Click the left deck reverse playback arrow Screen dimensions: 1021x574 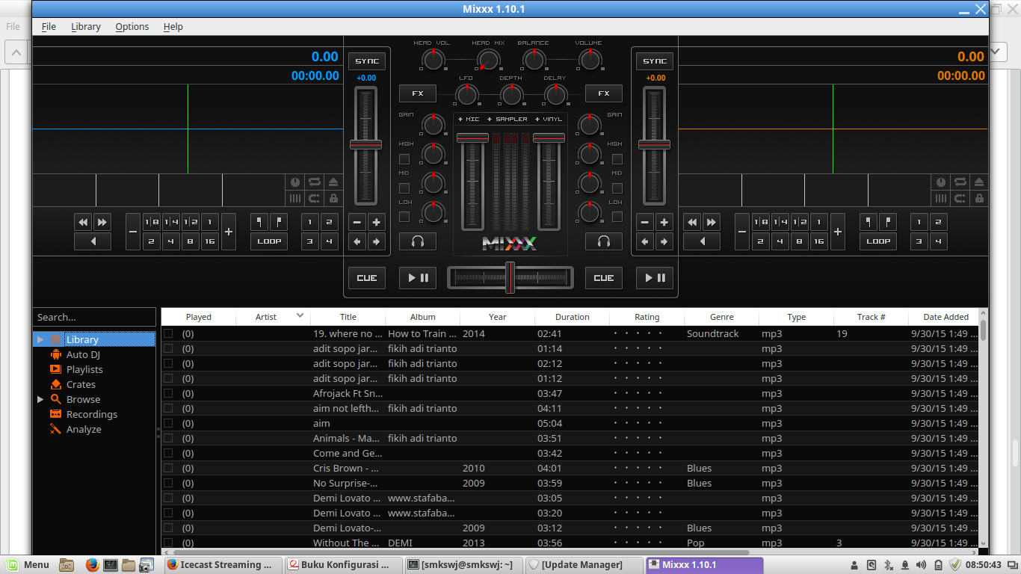click(x=93, y=241)
